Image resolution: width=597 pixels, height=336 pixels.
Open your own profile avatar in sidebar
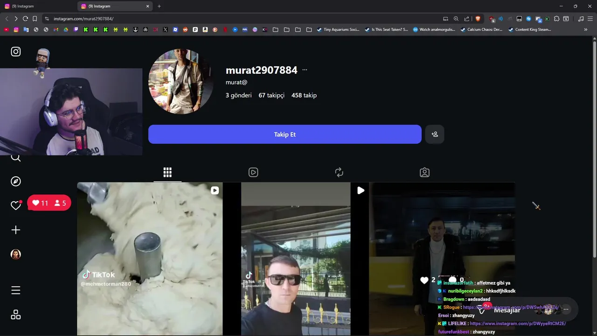pyautogui.click(x=16, y=254)
